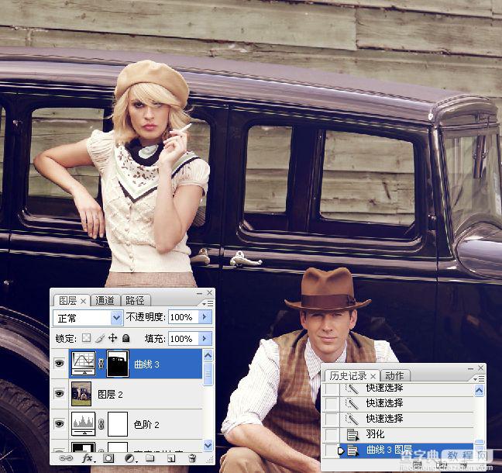Screen dimensions: 502x473
Task: Hide the 曲线 3 layer eye icon
Action: pyautogui.click(x=60, y=363)
